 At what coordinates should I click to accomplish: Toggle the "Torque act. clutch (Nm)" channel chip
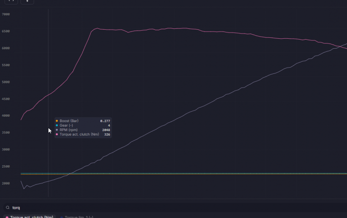click(29, 217)
